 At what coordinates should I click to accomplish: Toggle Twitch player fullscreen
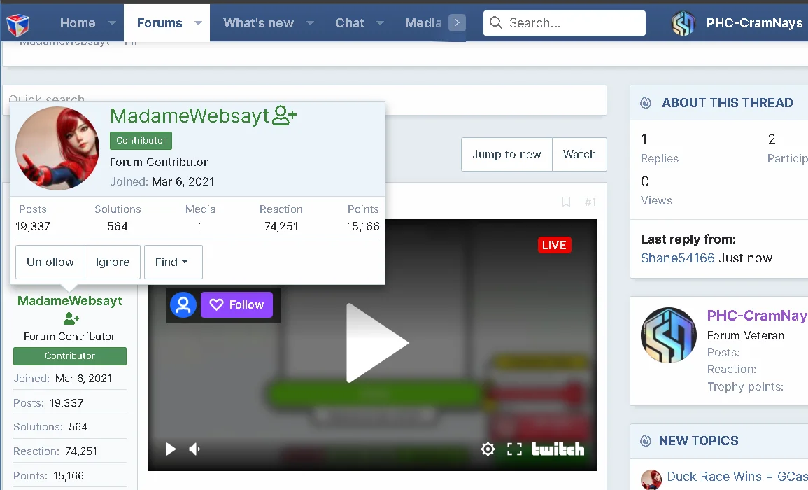pyautogui.click(x=514, y=449)
